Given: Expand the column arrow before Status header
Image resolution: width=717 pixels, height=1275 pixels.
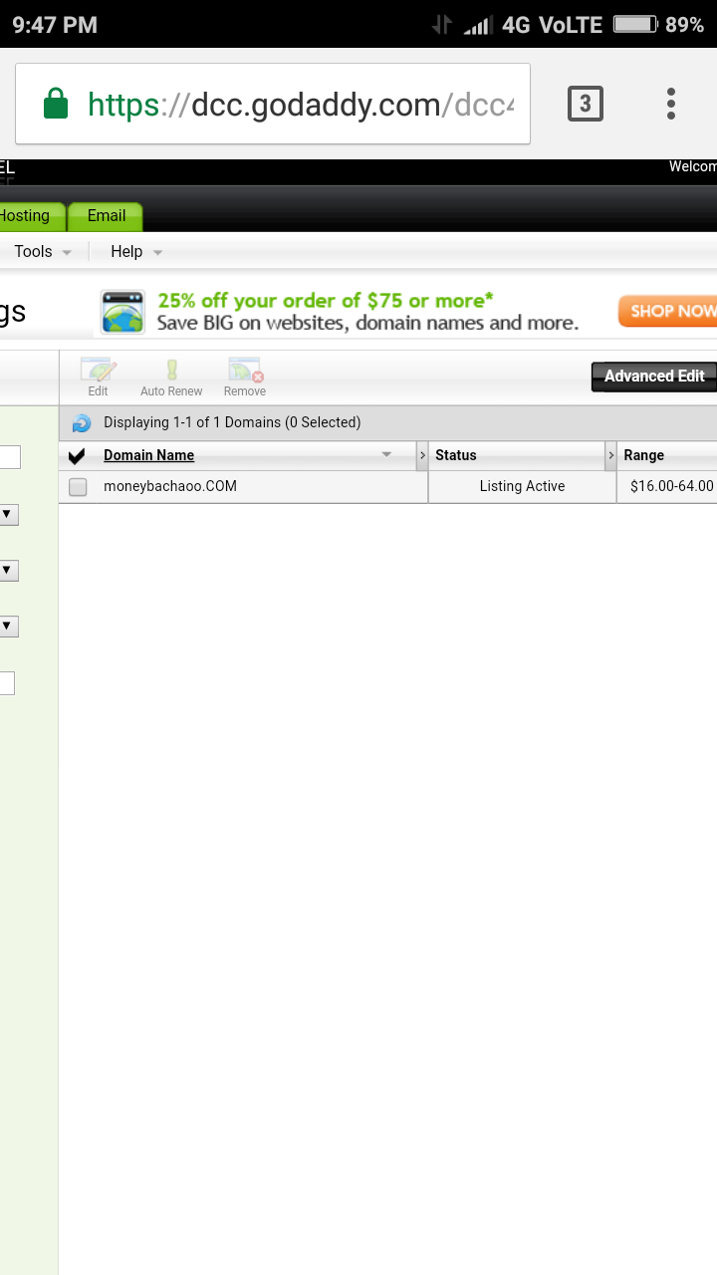Looking at the screenshot, I should coord(422,455).
